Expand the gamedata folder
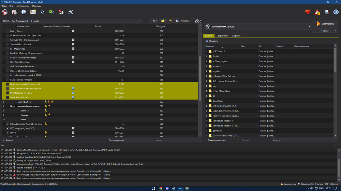The image size is (341, 191). pyautogui.click(x=207, y=131)
